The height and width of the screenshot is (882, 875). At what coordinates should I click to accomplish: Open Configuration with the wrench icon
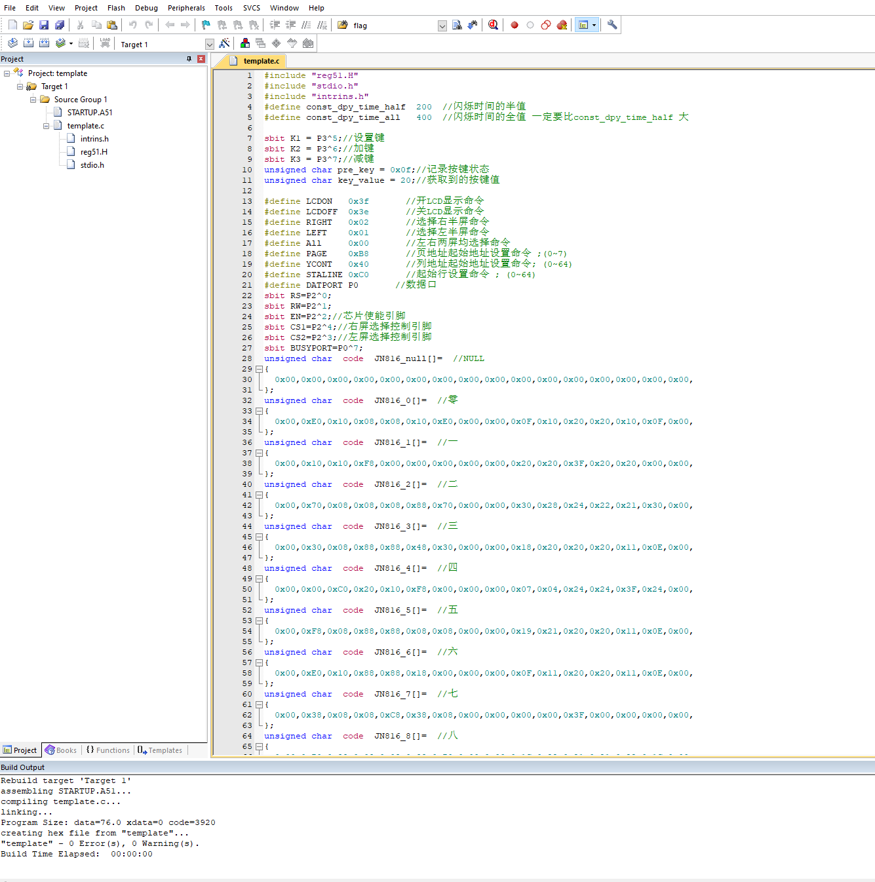612,25
